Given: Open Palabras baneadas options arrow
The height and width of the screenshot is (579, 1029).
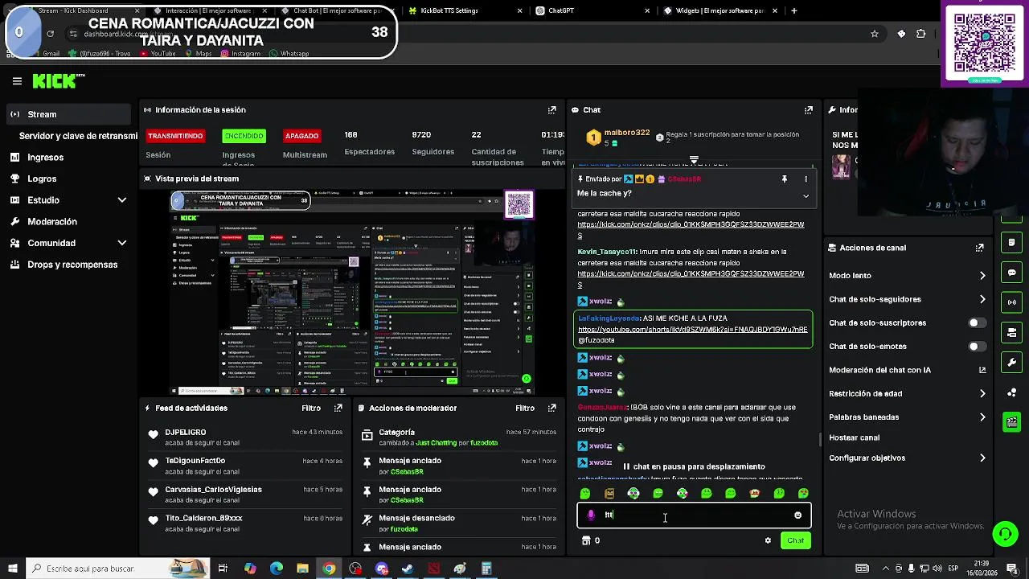Looking at the screenshot, I should [982, 417].
